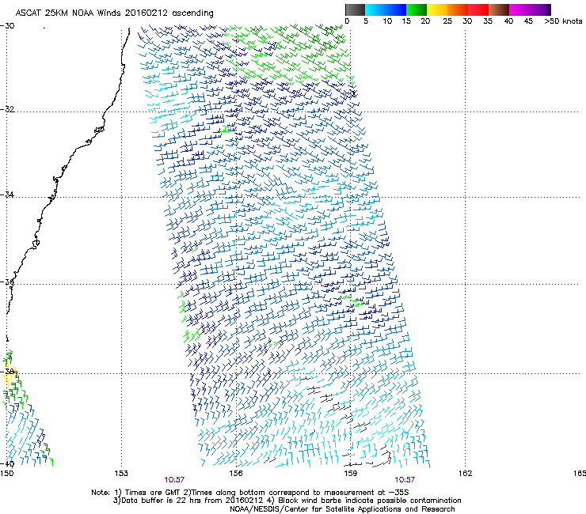586x514 pixels.
Task: Click the latitude label -34
Action: [x=7, y=195]
